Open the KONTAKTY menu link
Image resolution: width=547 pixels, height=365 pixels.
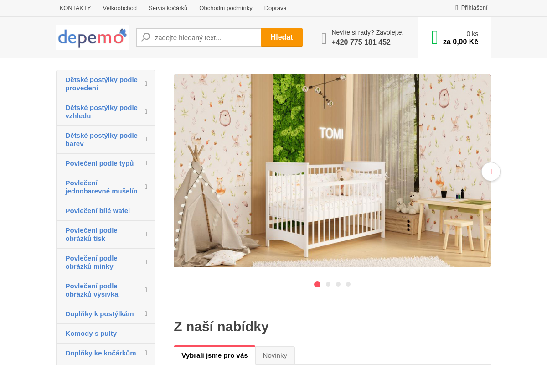tap(75, 8)
